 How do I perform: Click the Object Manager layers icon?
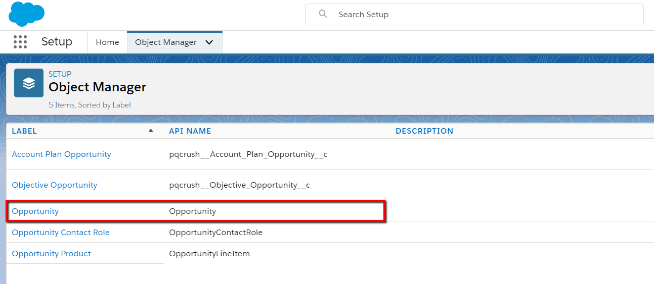pos(29,83)
